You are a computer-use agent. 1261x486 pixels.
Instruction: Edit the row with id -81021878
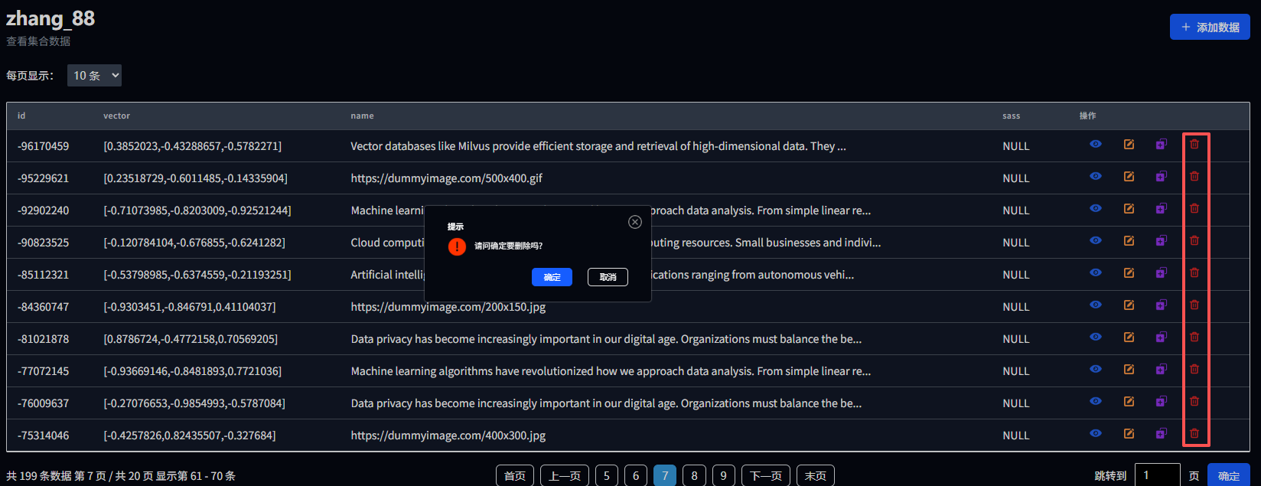pos(1129,338)
